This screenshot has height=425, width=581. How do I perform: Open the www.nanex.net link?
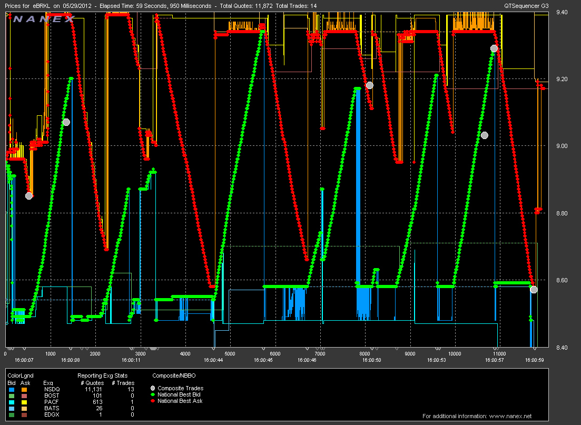click(x=509, y=417)
